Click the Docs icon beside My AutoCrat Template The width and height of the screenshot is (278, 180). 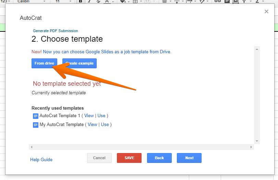tap(36, 125)
